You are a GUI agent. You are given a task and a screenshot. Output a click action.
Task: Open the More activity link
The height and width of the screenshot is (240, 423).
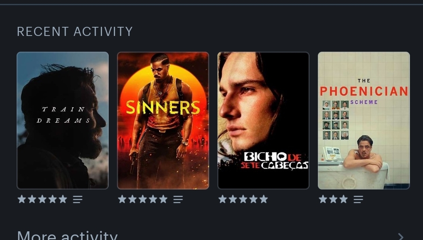pyautogui.click(x=68, y=235)
